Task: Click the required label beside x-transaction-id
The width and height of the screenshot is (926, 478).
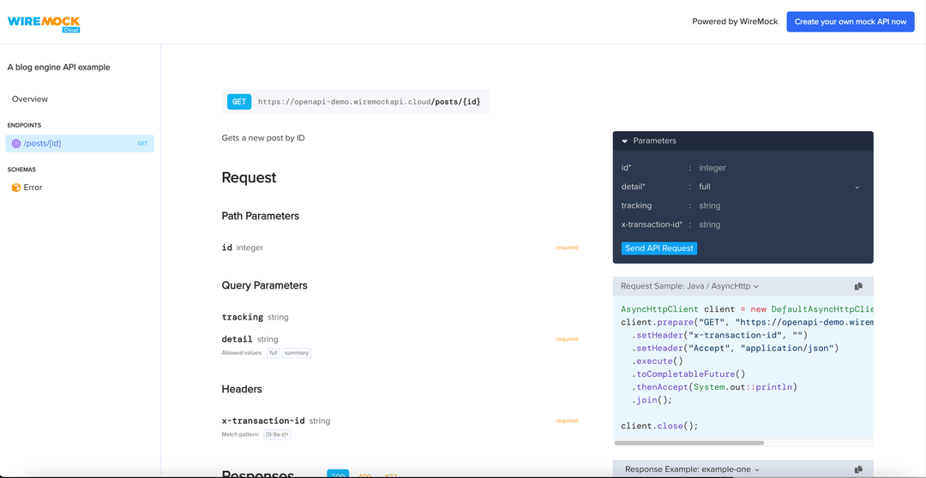Action: (x=567, y=421)
